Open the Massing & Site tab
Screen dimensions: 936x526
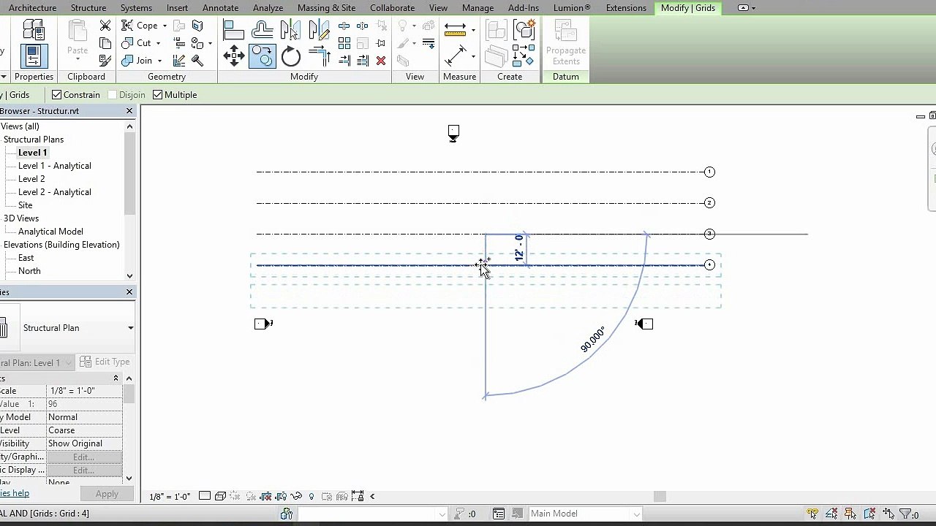tap(326, 8)
